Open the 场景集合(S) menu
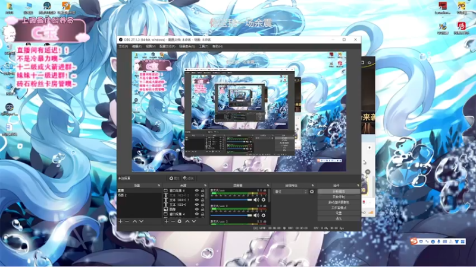 tap(187, 47)
